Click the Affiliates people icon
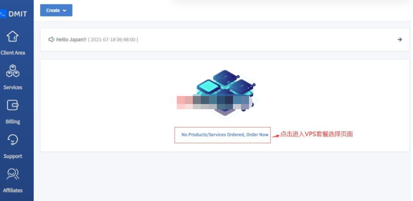Viewport: 413px width, 201px height. pyautogui.click(x=13, y=174)
